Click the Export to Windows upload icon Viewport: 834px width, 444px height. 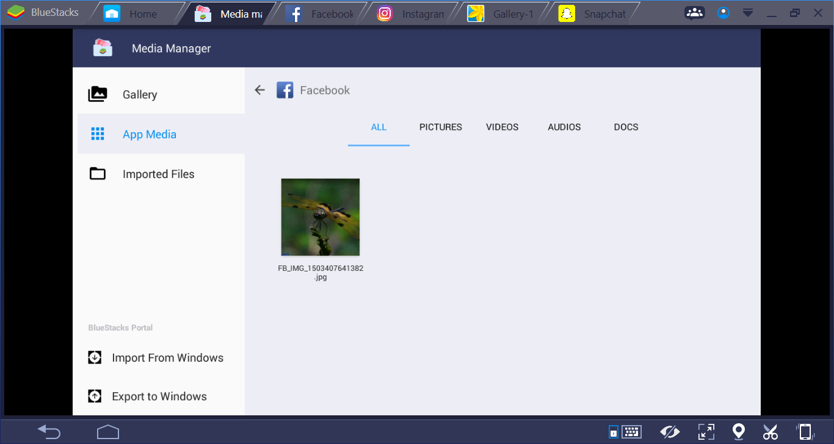coord(95,396)
